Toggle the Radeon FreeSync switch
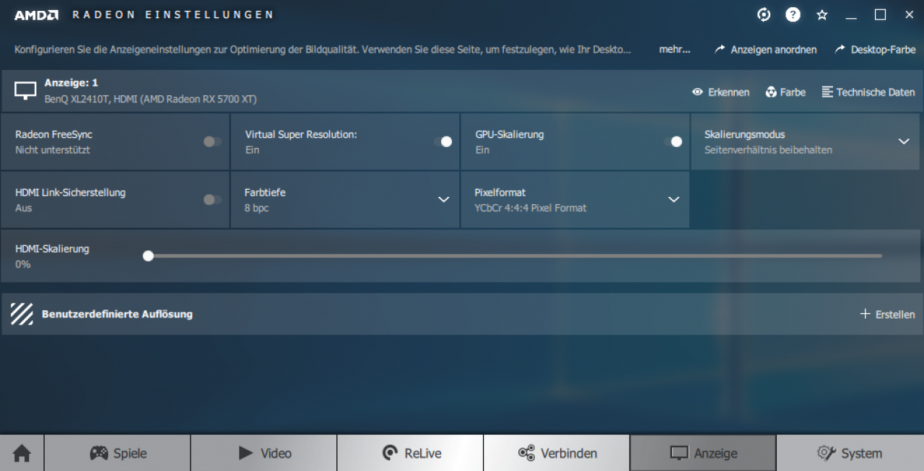 coord(212,141)
